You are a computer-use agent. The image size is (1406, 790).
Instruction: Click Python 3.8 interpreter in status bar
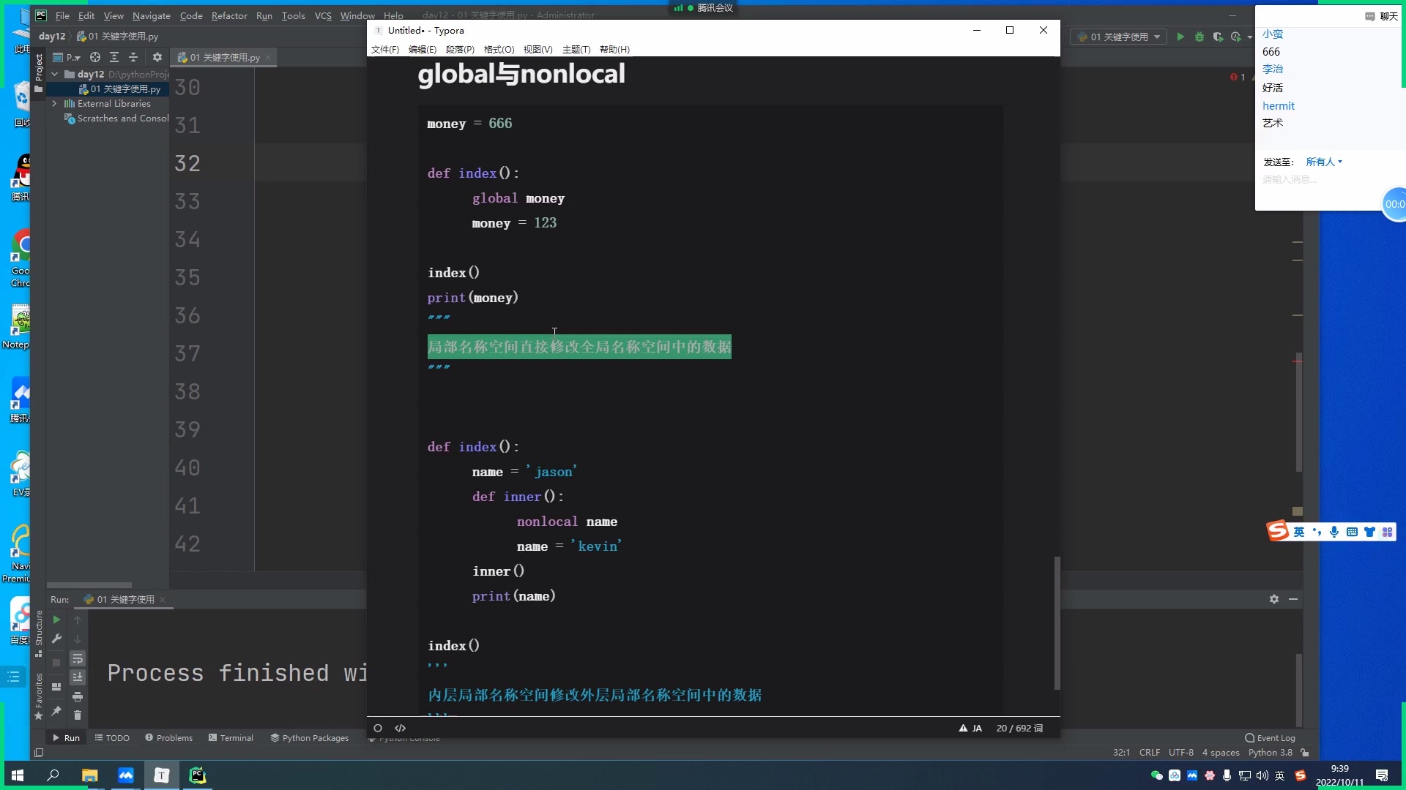(1271, 753)
